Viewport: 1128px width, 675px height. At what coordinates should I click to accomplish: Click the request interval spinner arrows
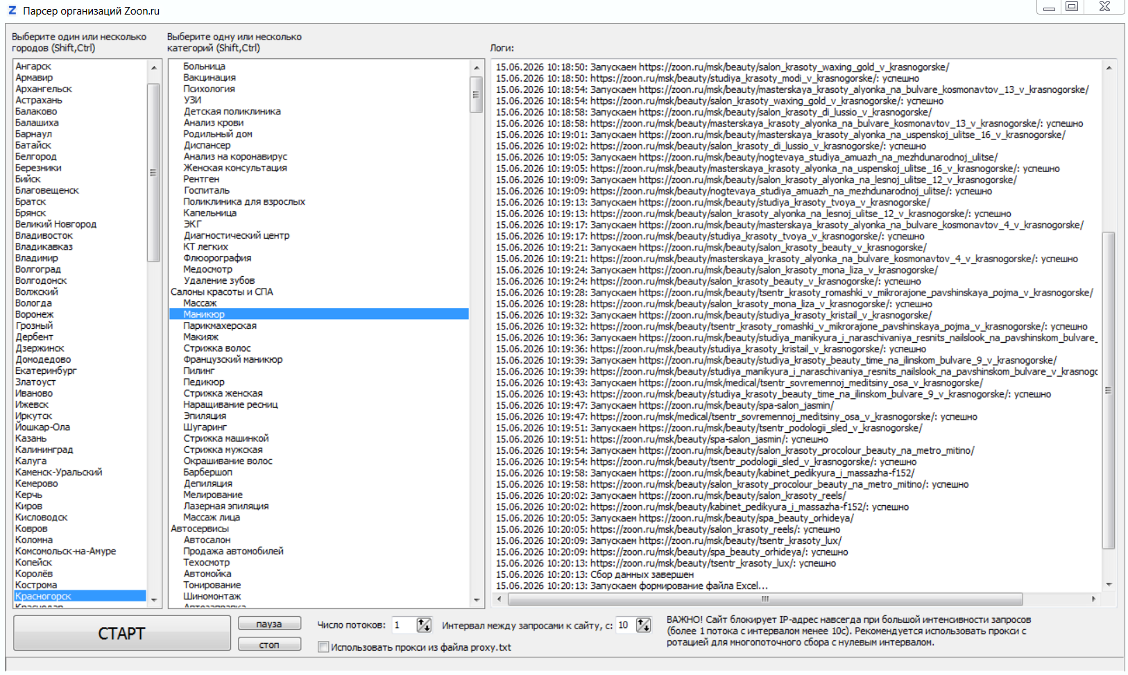tap(644, 625)
